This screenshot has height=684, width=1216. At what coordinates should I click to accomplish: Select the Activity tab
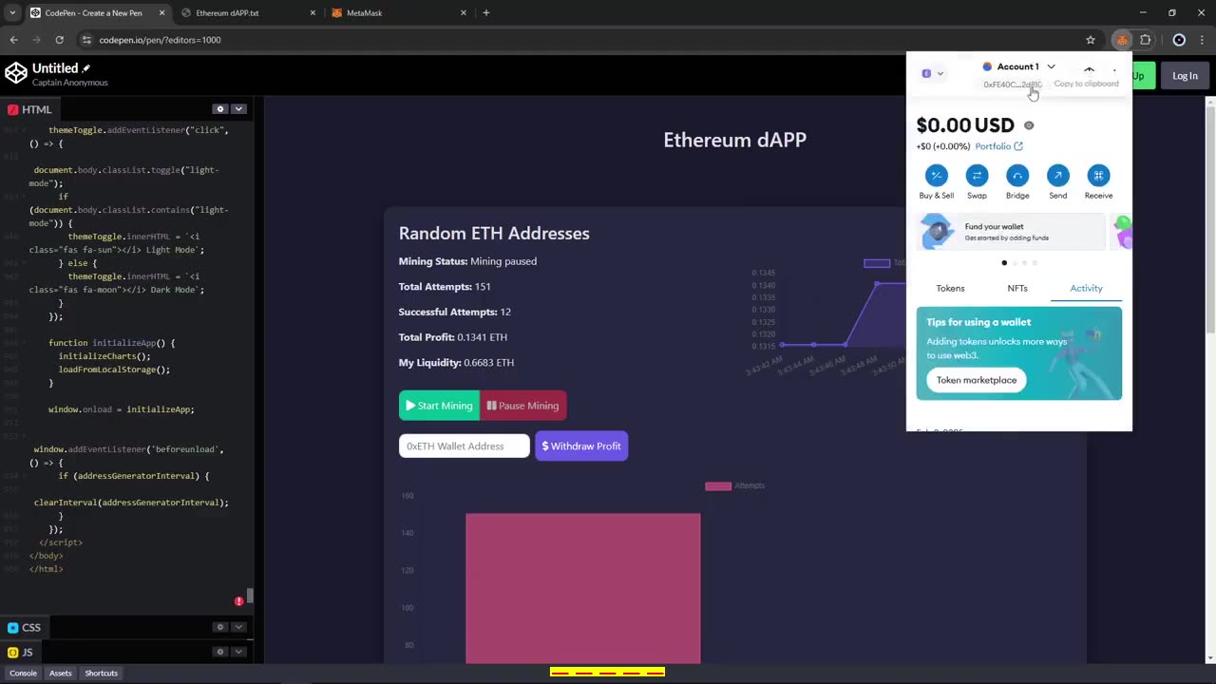(1086, 288)
